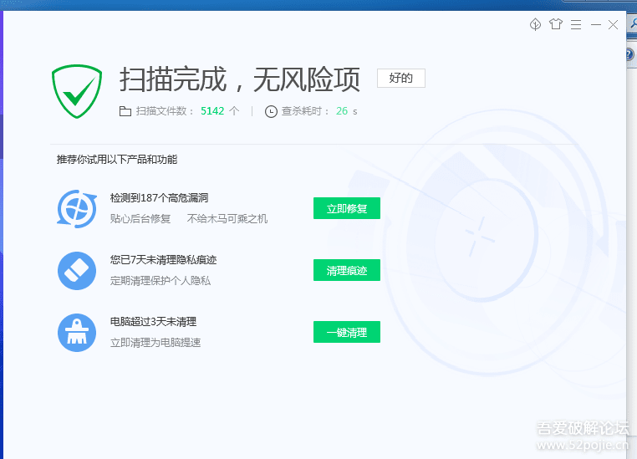The image size is (637, 459).
Task: Select the 您已7天未清理隐私痕迹 item title
Action: pyautogui.click(x=163, y=260)
